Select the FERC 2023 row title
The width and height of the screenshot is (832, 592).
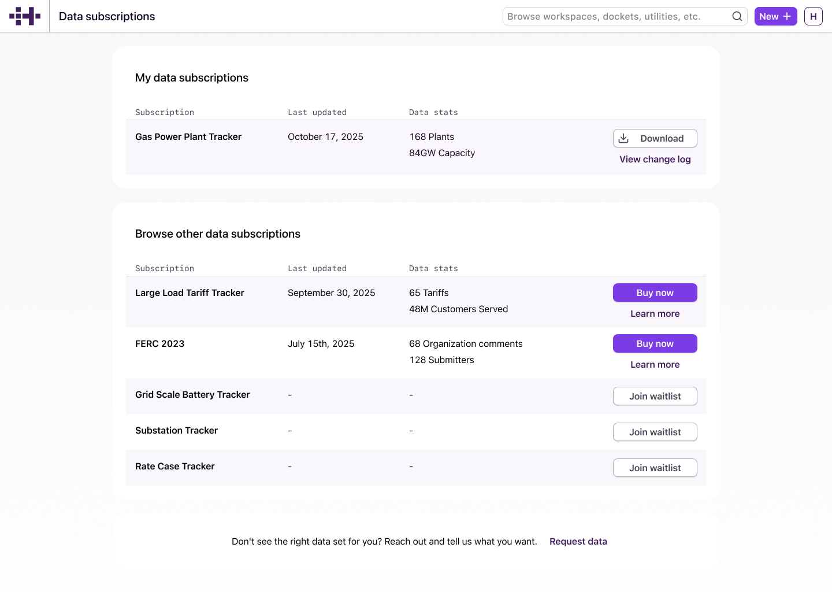pos(160,343)
